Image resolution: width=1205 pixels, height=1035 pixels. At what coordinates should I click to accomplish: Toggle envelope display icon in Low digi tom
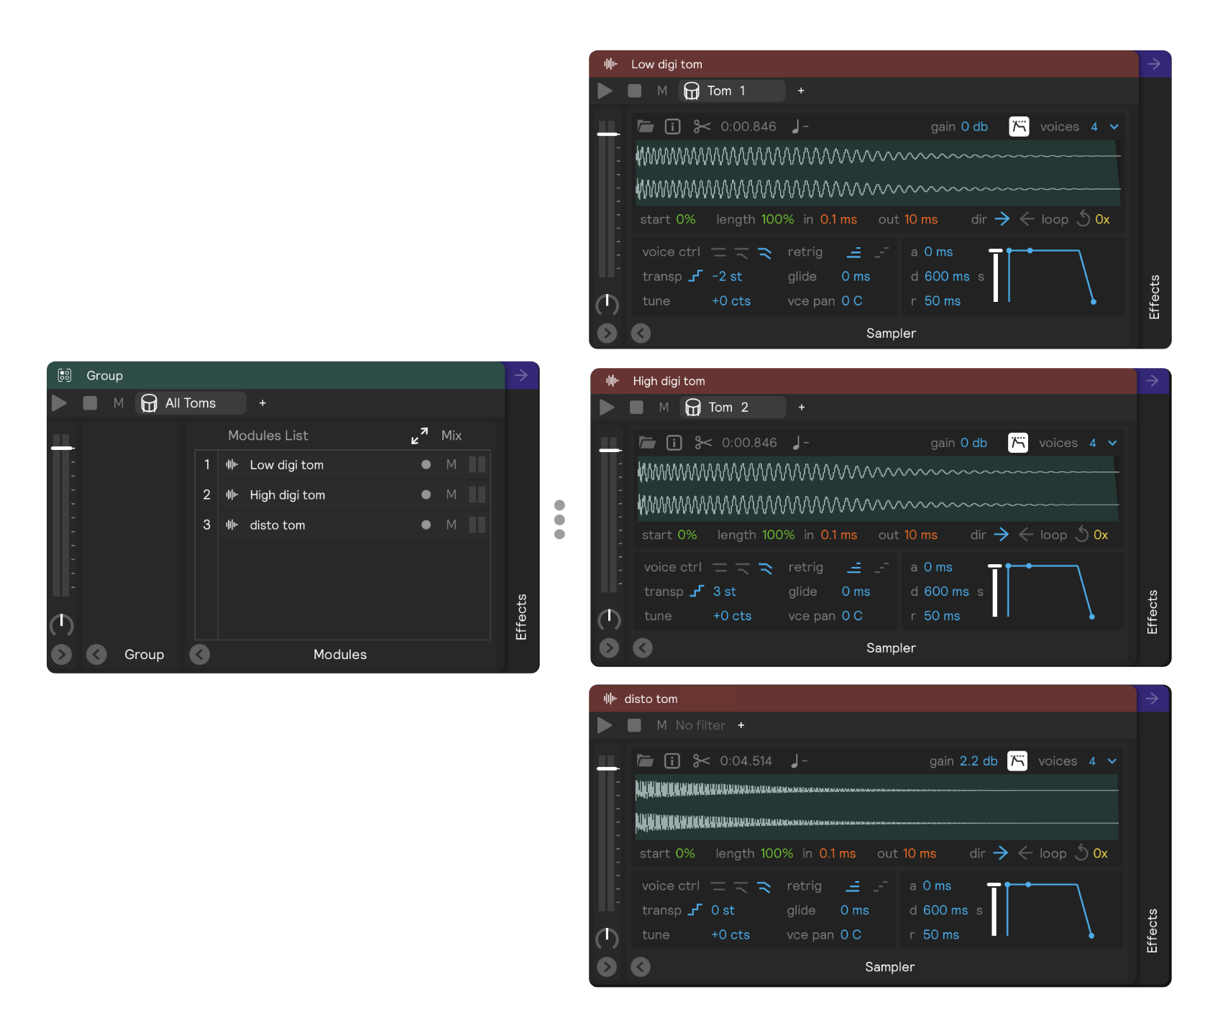point(1019,126)
